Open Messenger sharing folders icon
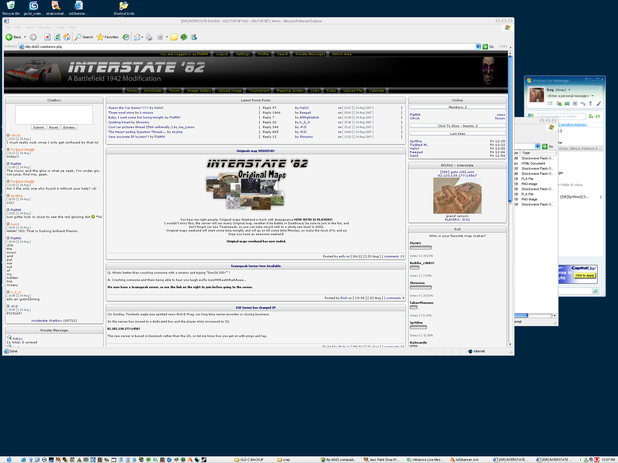This screenshot has height=463, width=618. [x=559, y=103]
